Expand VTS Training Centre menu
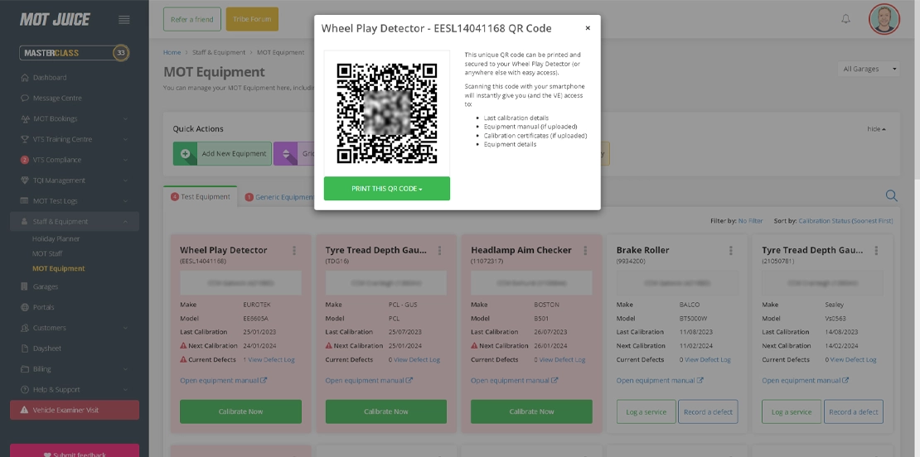This screenshot has width=920, height=457. tap(74, 139)
